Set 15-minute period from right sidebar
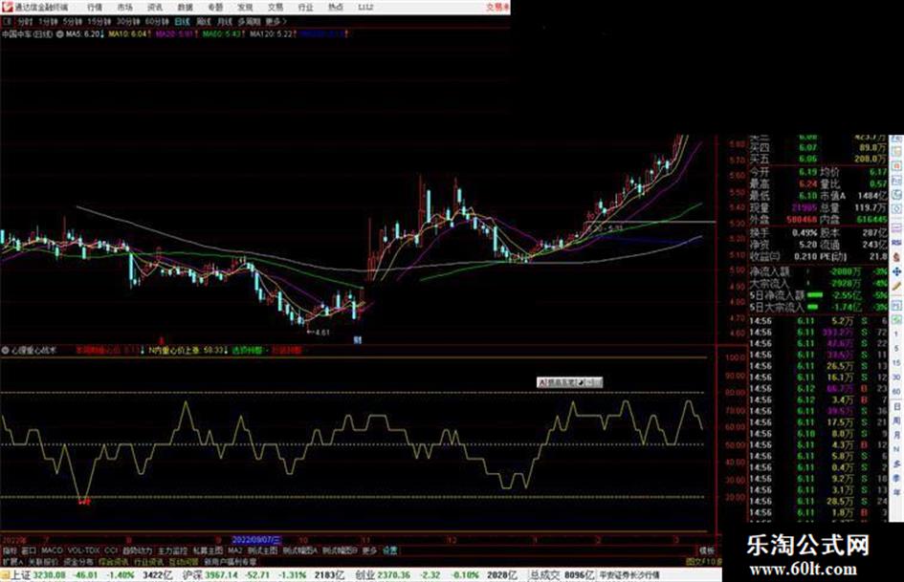Viewport: 904px width, 582px height. pos(896,363)
